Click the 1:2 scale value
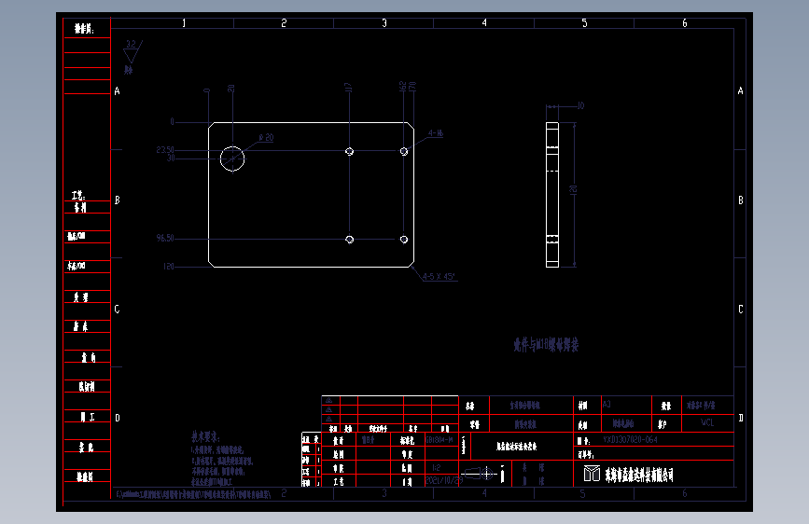Viewport: 809px width, 524px height. pyautogui.click(x=436, y=468)
